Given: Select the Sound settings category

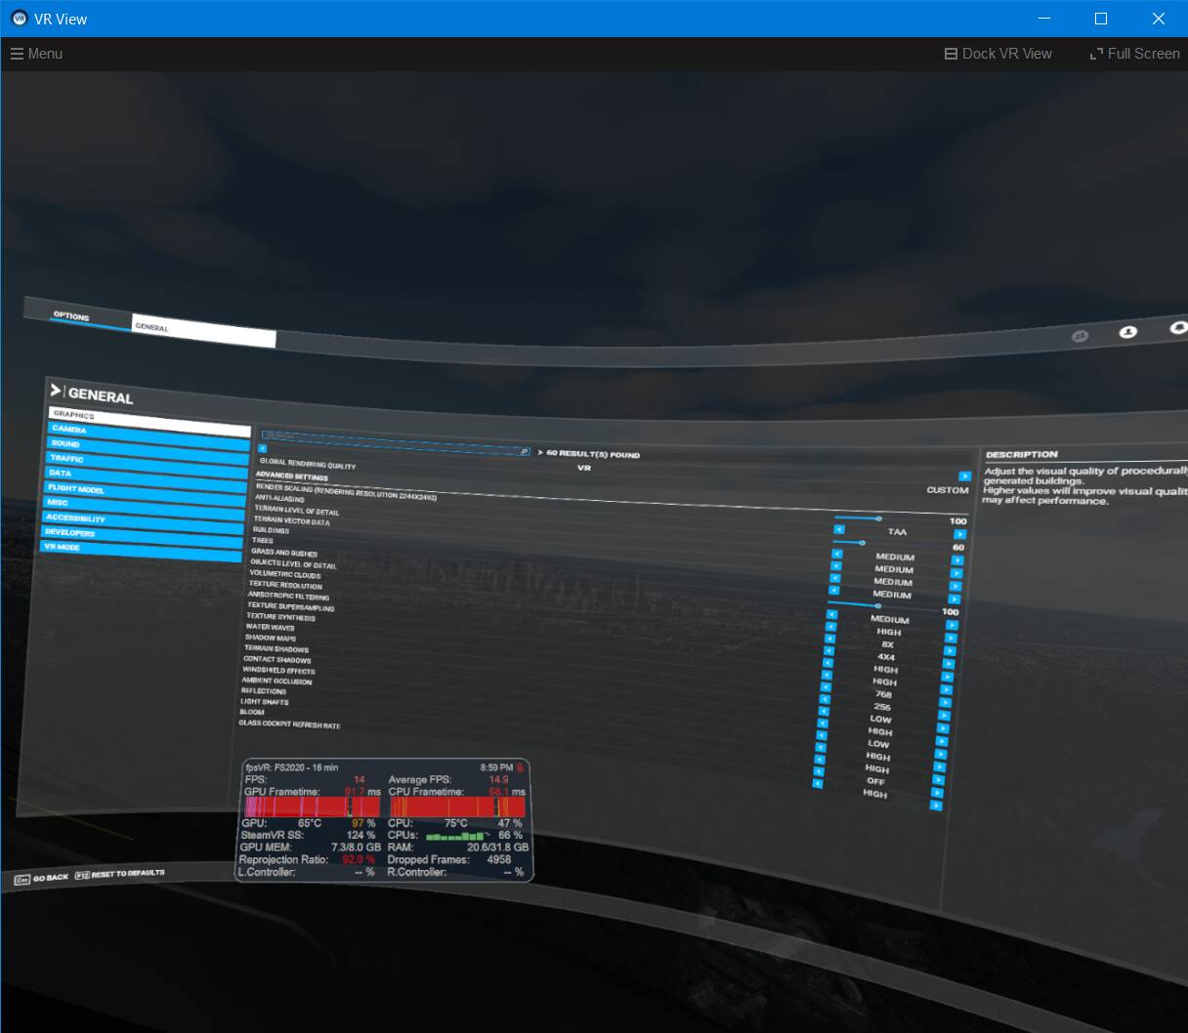Looking at the screenshot, I should [x=148, y=445].
